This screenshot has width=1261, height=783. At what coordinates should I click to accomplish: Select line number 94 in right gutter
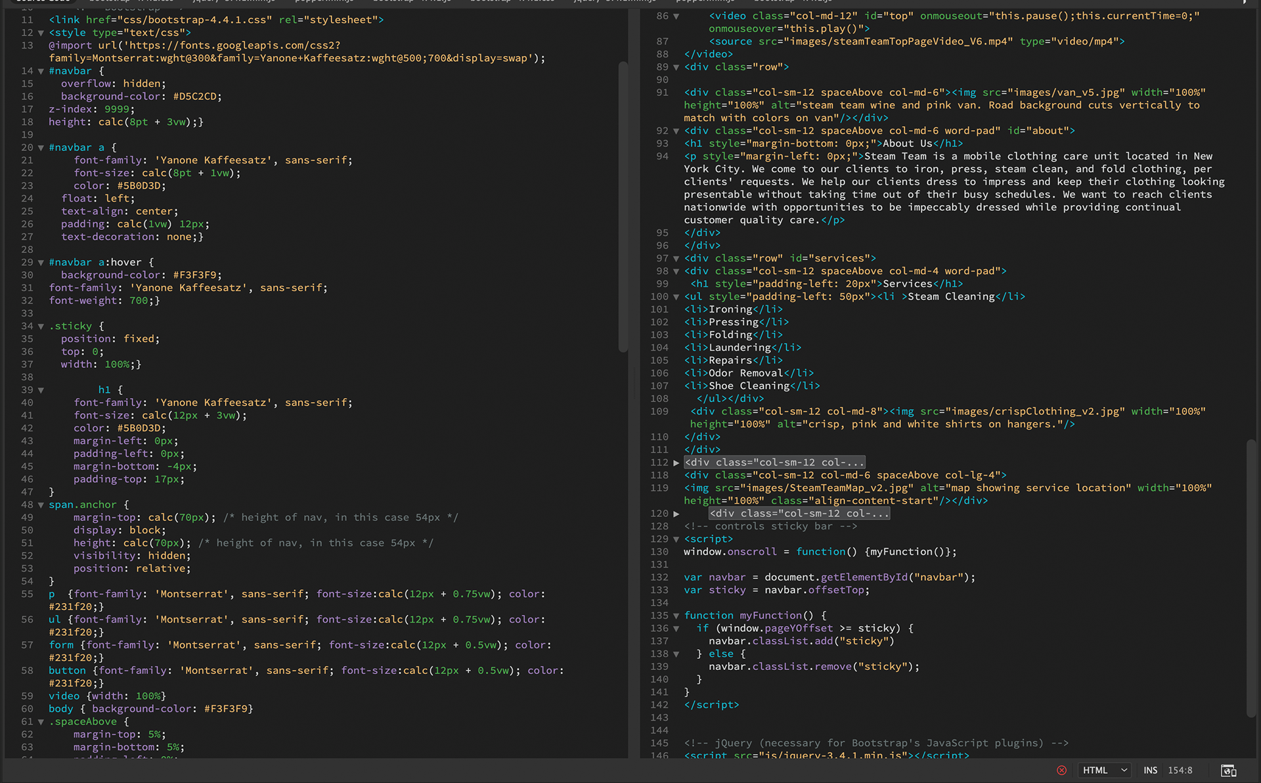tap(662, 156)
